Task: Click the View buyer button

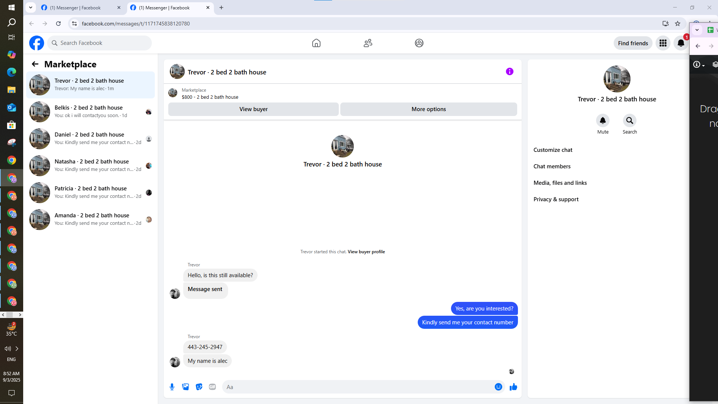Action: pyautogui.click(x=254, y=109)
